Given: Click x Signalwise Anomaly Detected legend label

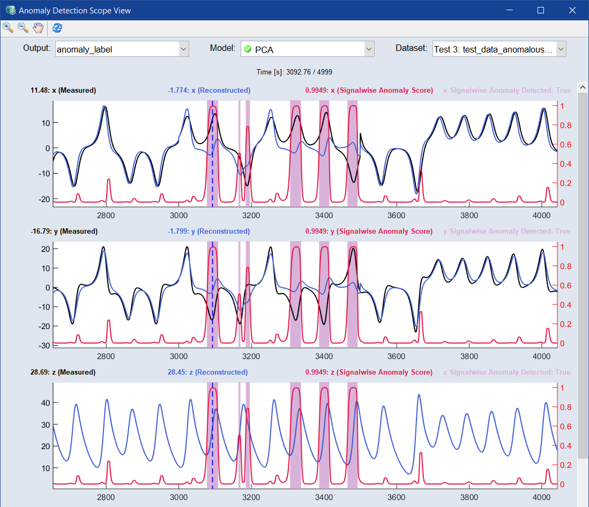Looking at the screenshot, I should pos(506,91).
